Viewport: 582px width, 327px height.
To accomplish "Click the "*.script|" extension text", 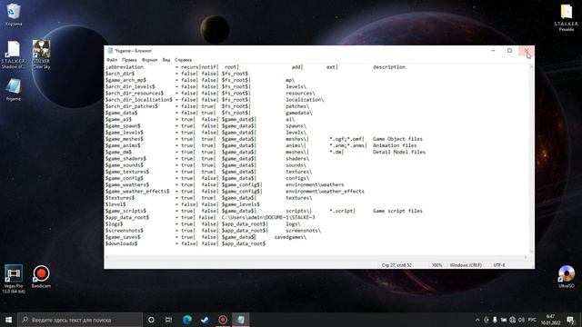I will click(342, 211).
